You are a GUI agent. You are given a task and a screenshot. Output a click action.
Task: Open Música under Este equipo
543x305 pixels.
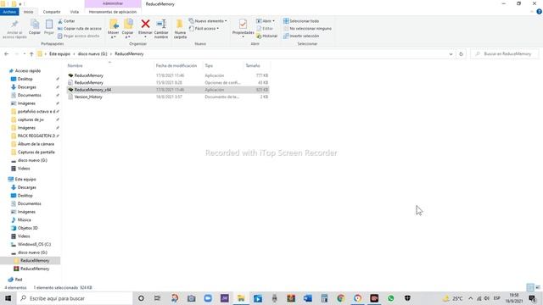pyautogui.click(x=24, y=220)
